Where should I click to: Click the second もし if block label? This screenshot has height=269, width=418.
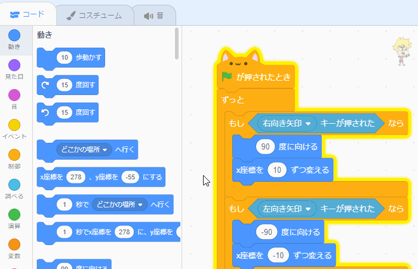pyautogui.click(x=236, y=209)
